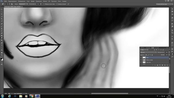The image size is (174, 98).
Task: Delete layer using trash icon
Action: pos(167,65)
